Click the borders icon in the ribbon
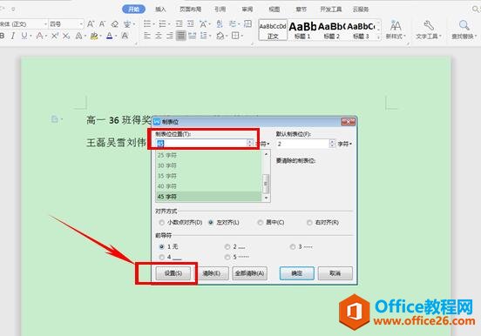The image size is (481, 336). 235,36
